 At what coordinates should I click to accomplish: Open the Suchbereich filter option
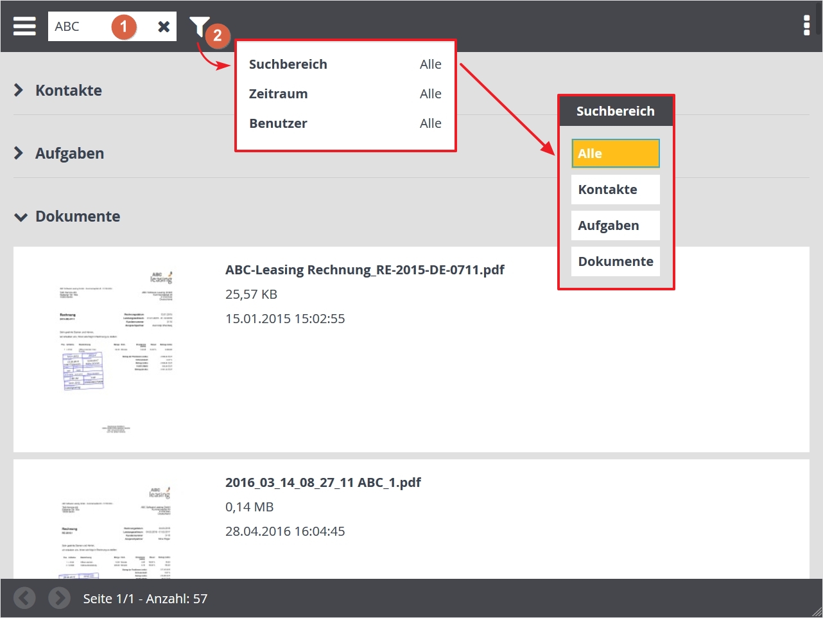(345, 64)
